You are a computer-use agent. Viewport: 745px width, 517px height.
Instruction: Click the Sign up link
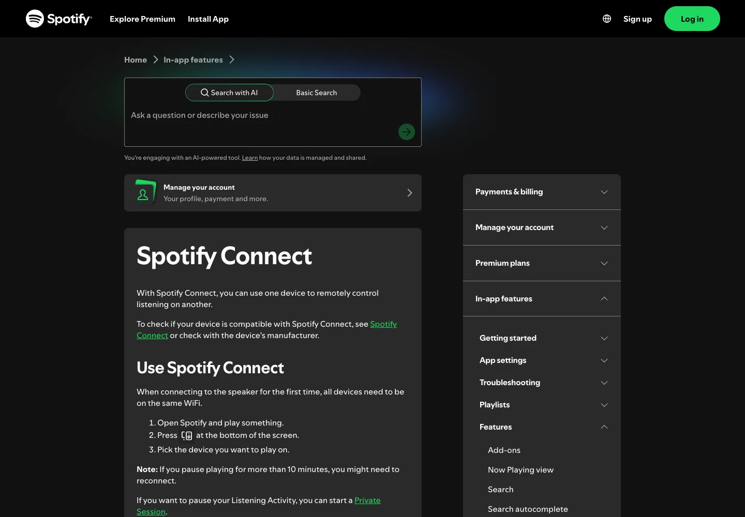(x=637, y=19)
